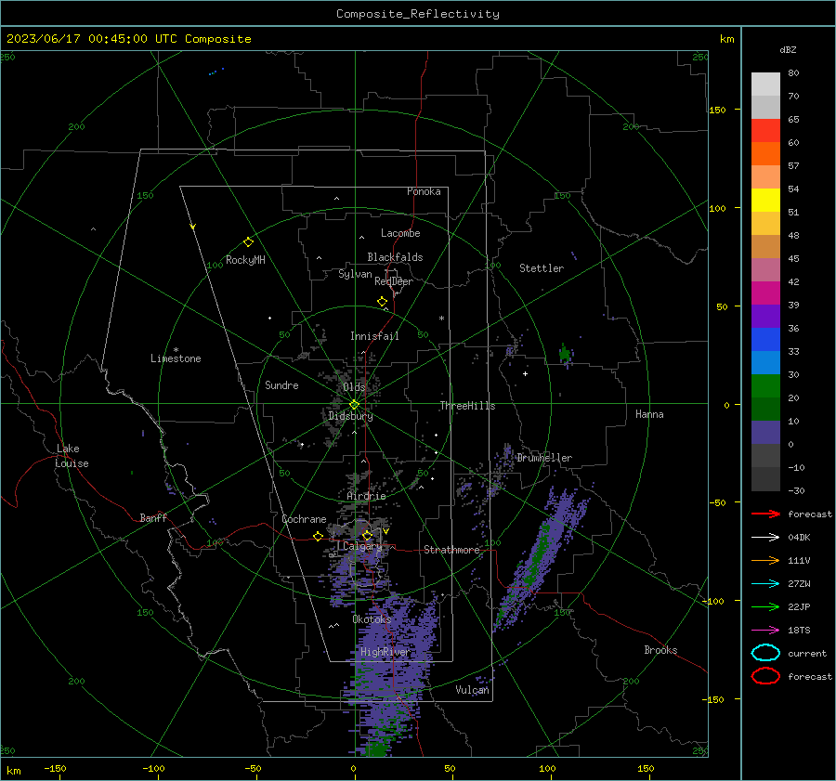Click the yellow diamond marker above Calgary label
The width and height of the screenshot is (836, 781).
[x=367, y=535]
